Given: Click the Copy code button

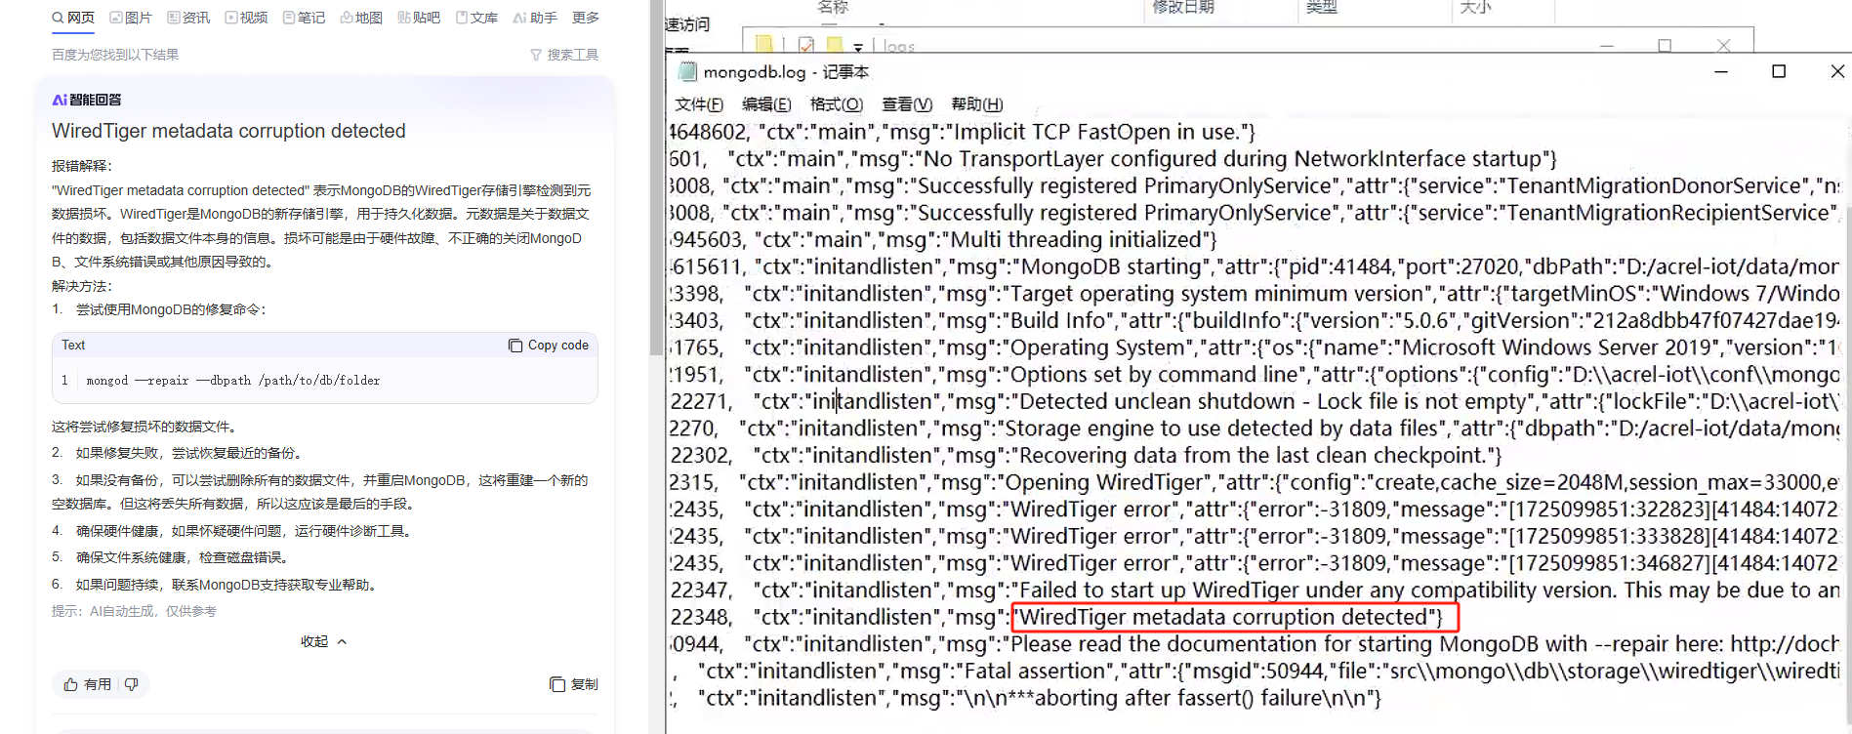Looking at the screenshot, I should point(549,346).
